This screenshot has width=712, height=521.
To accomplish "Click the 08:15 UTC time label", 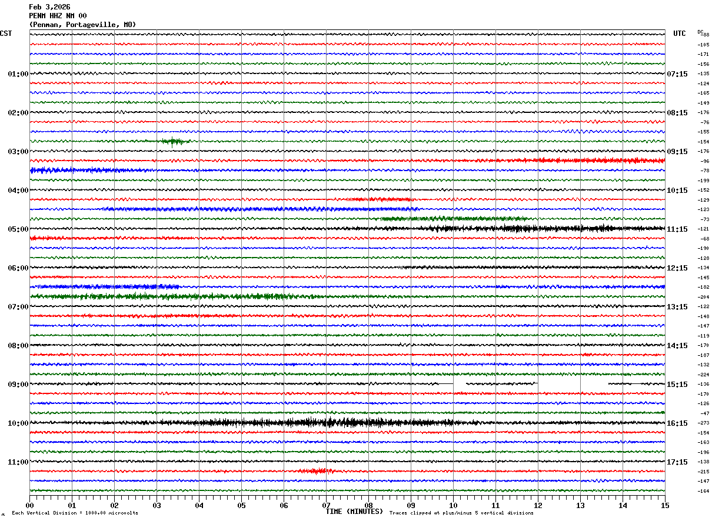I will (x=677, y=113).
